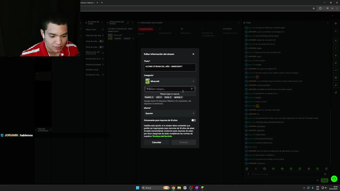Toggle Únicamente para mayores de 18 años
Viewport: 340px width, 191px height.
click(193, 120)
